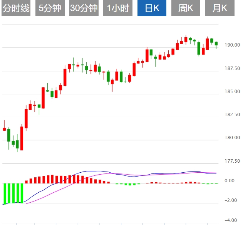Click the 180.00 price axis label
243x225 pixels.
(x=233, y=138)
